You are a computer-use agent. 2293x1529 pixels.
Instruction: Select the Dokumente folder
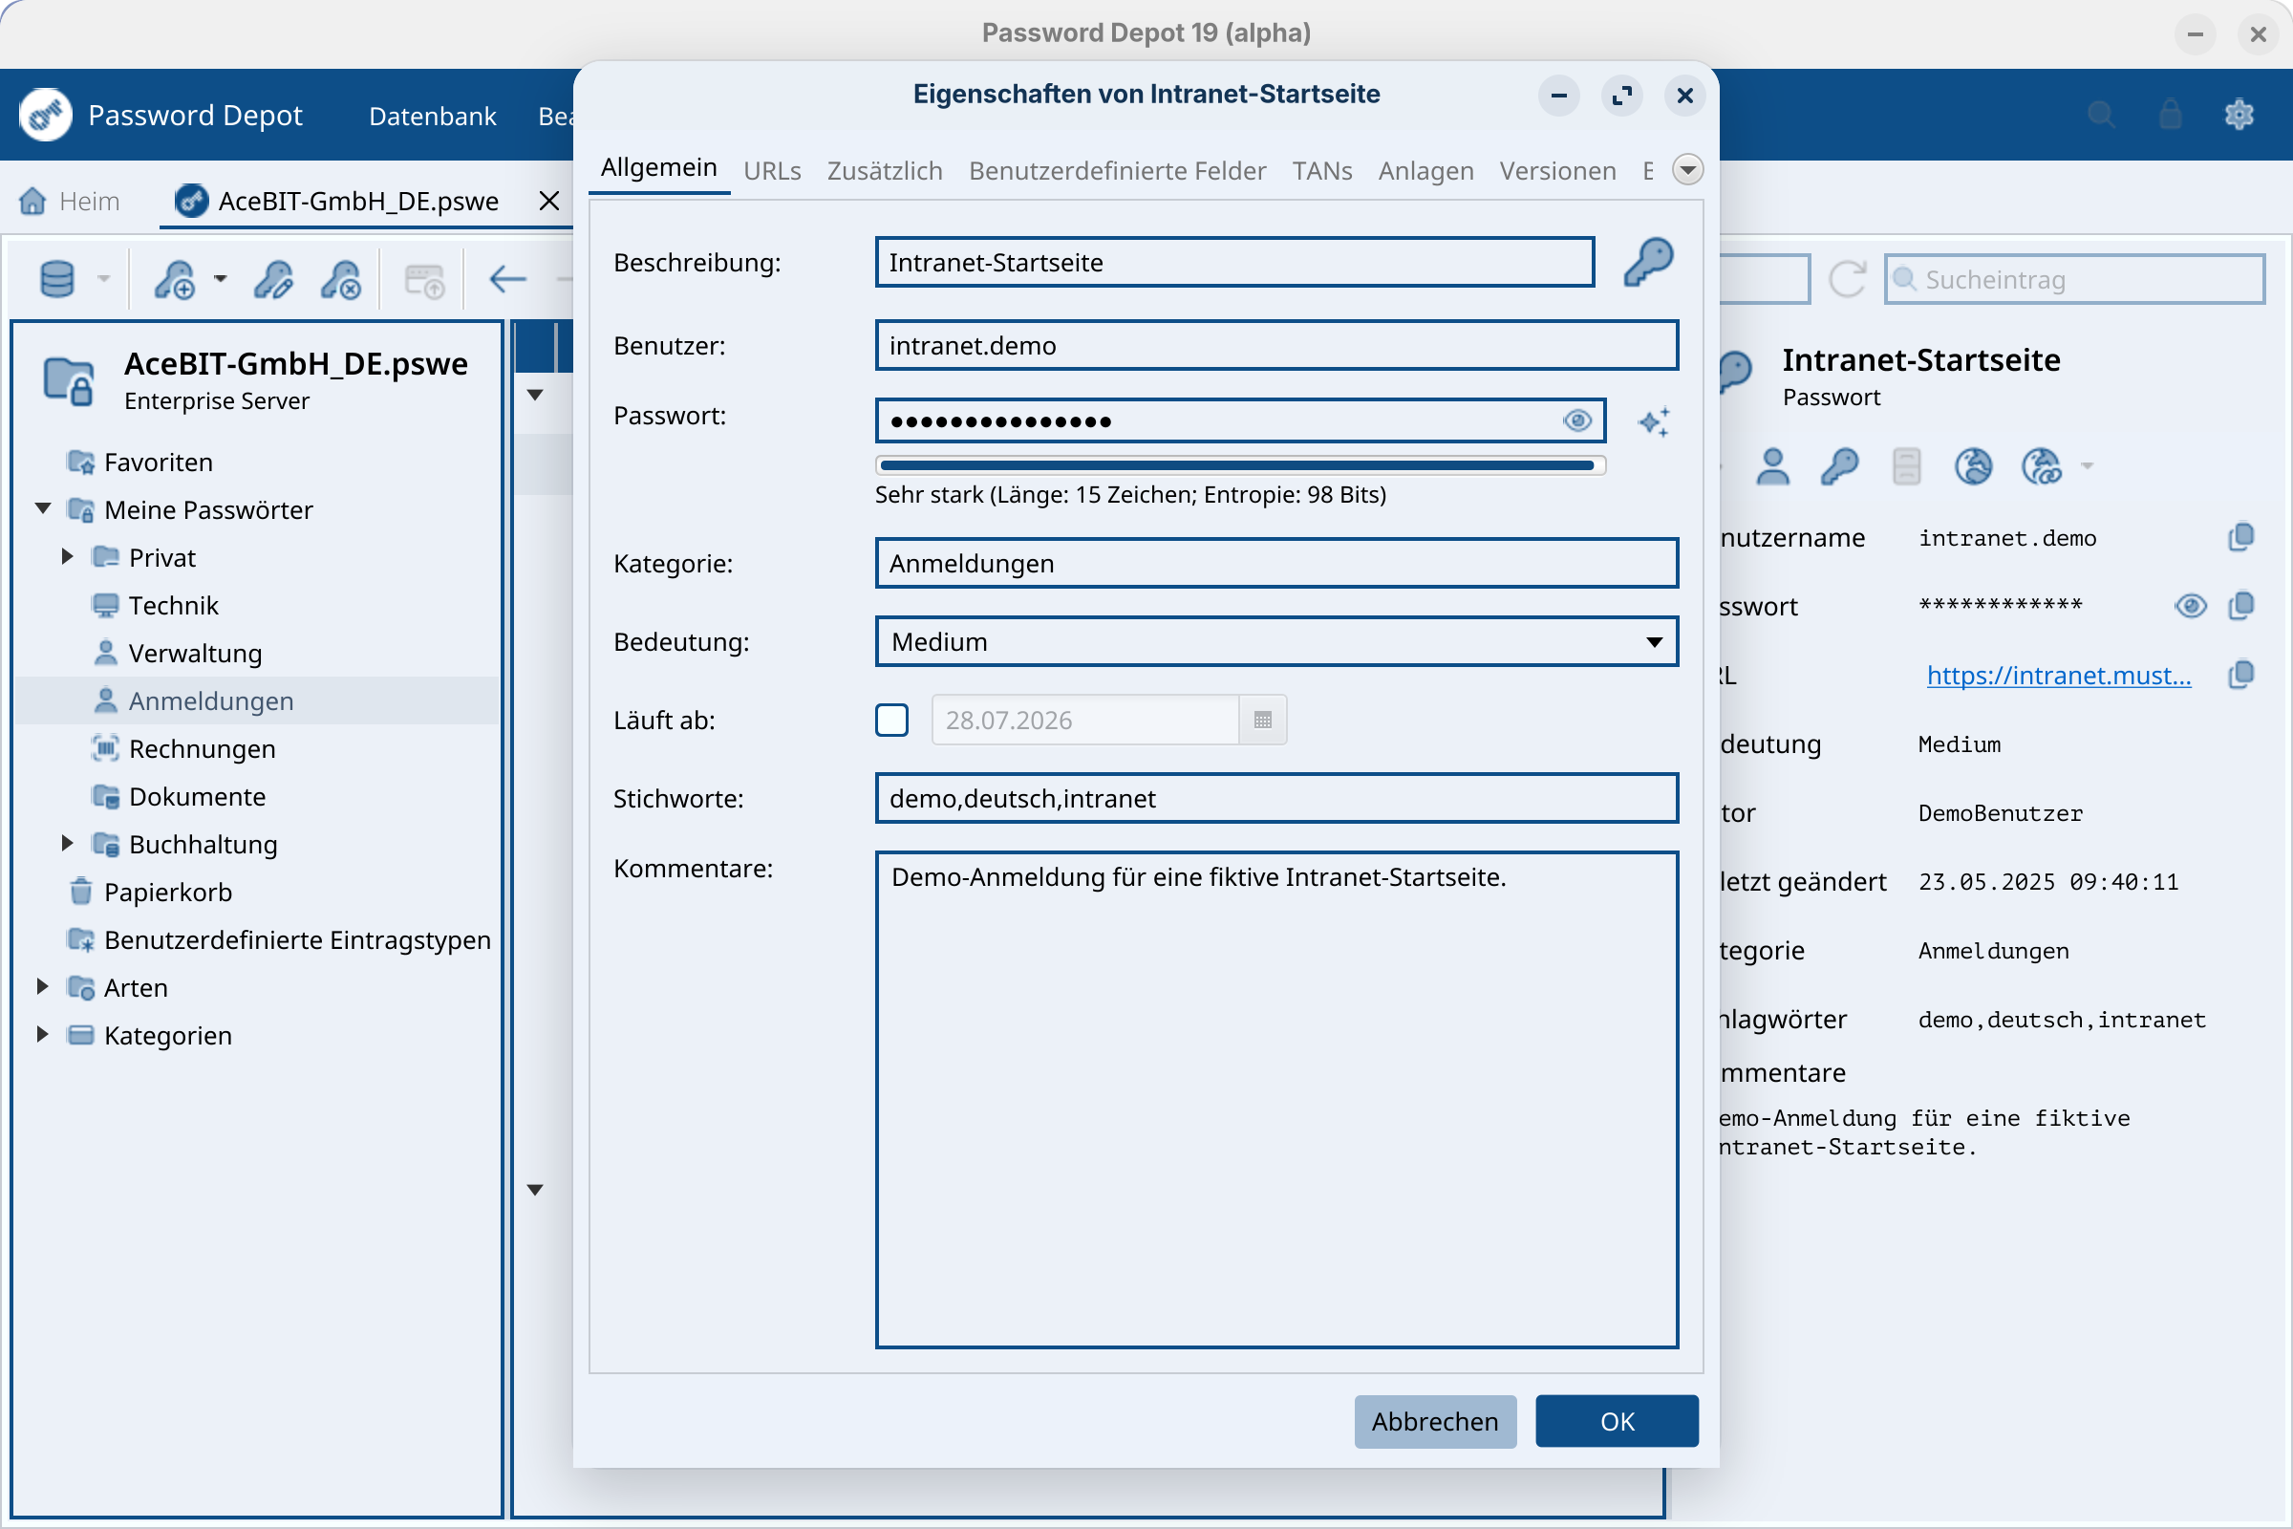197,796
